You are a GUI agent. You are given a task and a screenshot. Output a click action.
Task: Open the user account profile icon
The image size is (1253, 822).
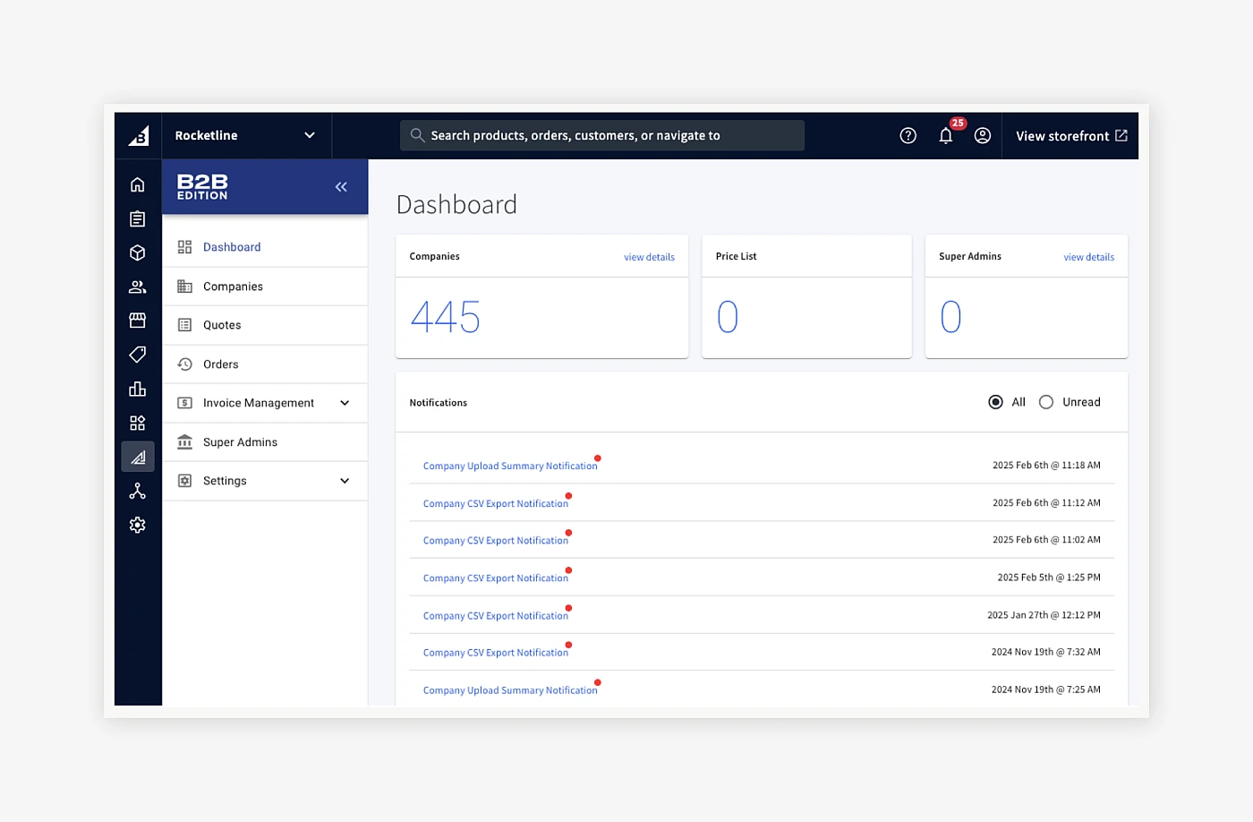tap(983, 135)
